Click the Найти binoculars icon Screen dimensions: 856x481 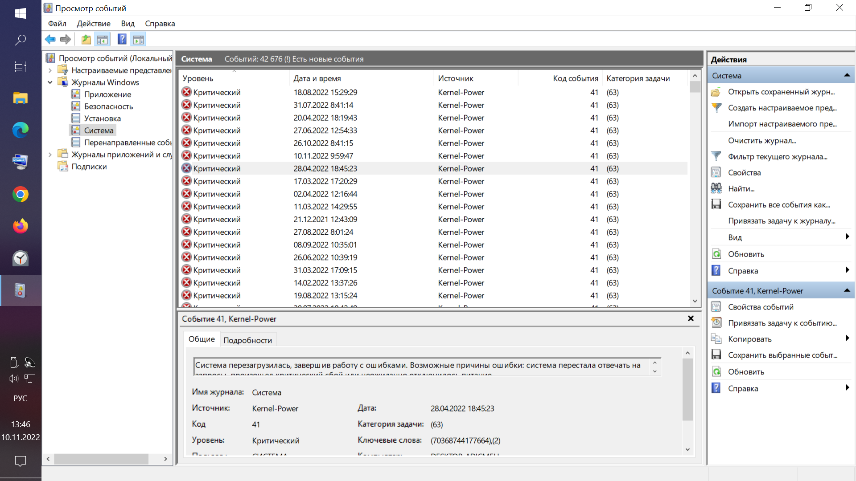(716, 188)
